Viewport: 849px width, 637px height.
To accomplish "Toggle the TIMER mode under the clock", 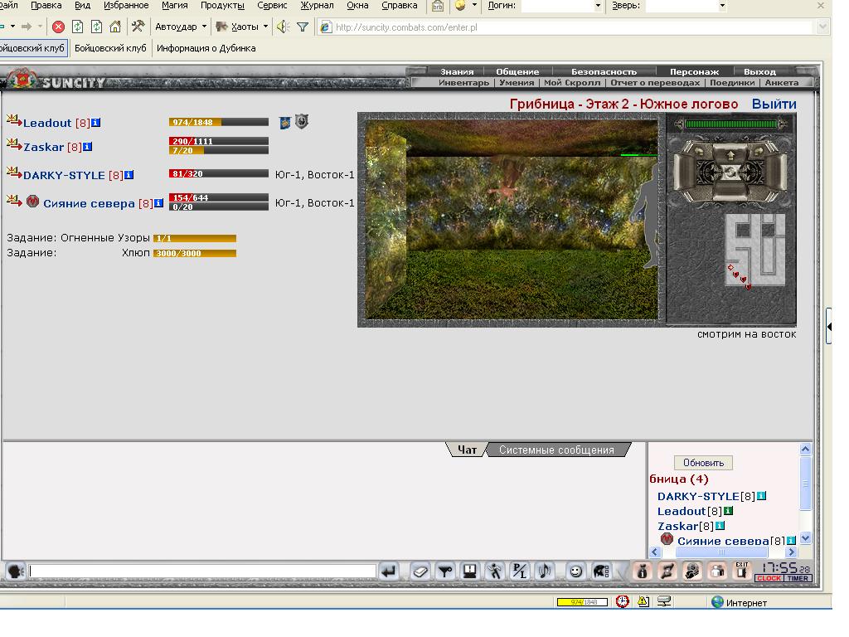I will (x=798, y=578).
